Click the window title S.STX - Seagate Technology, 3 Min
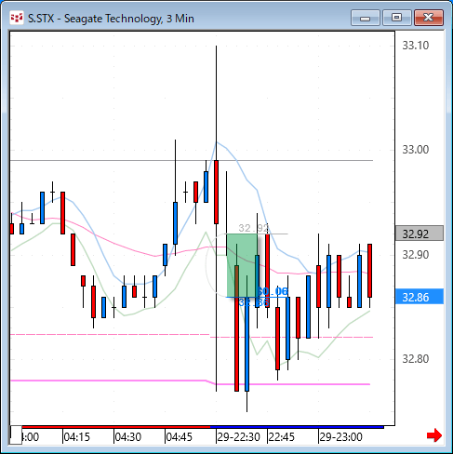The image size is (453, 454). [111, 19]
